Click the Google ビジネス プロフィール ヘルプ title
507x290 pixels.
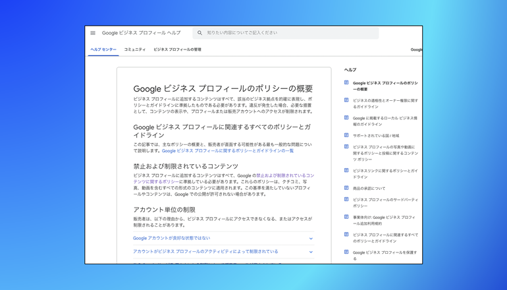[142, 33]
